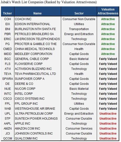Click the Name column header
This screenshot has height=142, width=121.
[37, 13]
